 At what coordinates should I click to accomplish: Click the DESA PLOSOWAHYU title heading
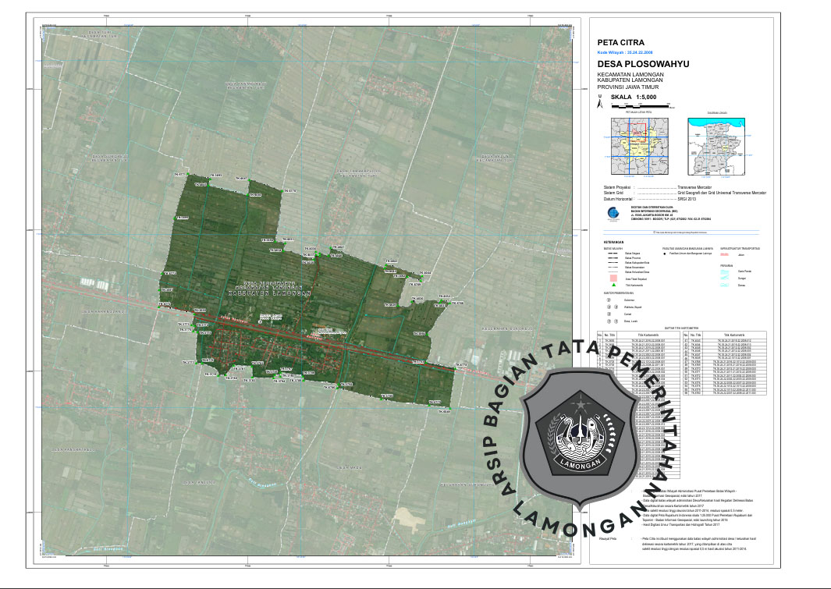point(643,65)
